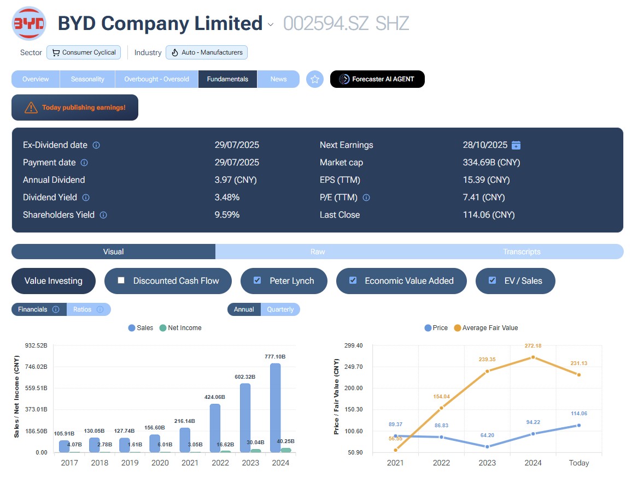Click the 2023 sales bar 602.32B
This screenshot has width=638, height=496.
(245, 417)
